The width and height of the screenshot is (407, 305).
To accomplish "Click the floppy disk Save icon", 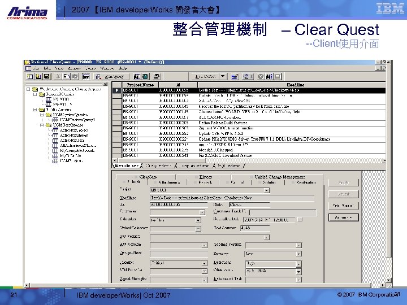I will click(x=47, y=76).
